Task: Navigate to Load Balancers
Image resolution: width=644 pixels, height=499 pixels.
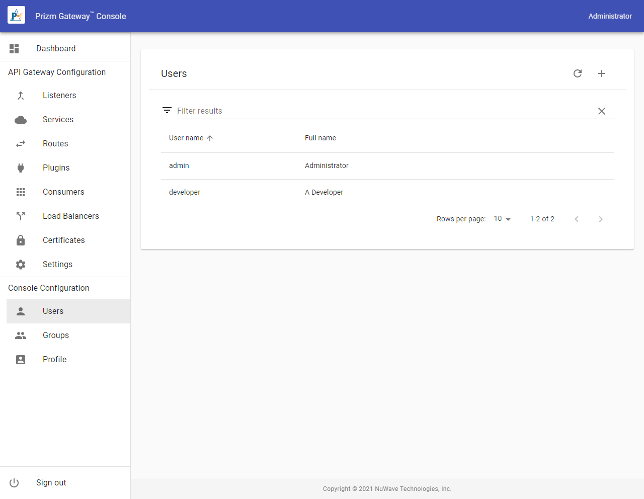Action: click(x=71, y=216)
